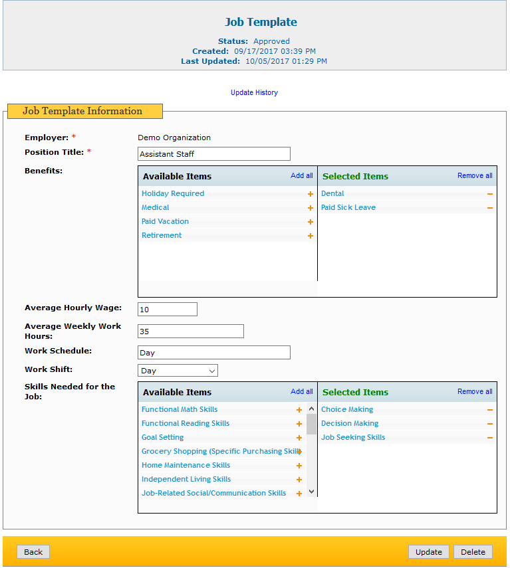Screen dimensions: 510x568
Task: Focus the Average Hourly Wage field
Action: pos(168,310)
